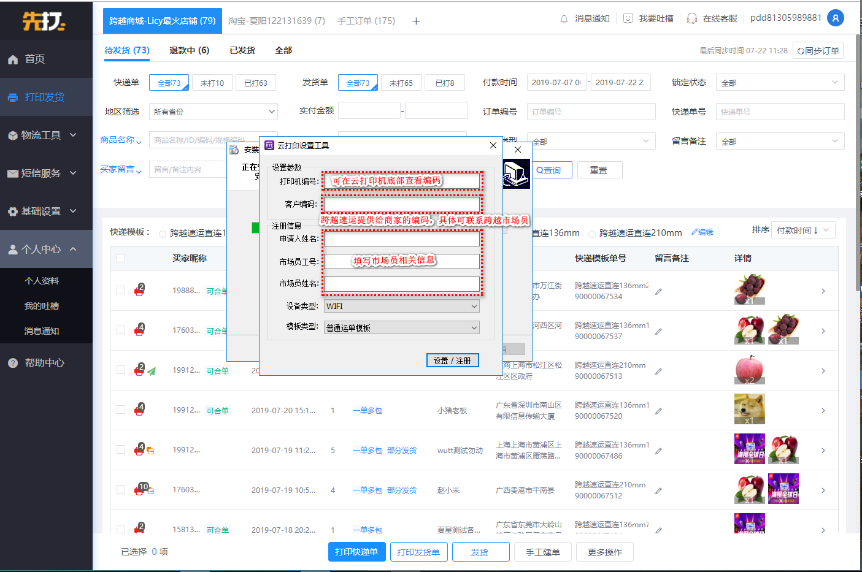Expand 物流工具 sidebar menu
862x572 pixels.
[46, 135]
